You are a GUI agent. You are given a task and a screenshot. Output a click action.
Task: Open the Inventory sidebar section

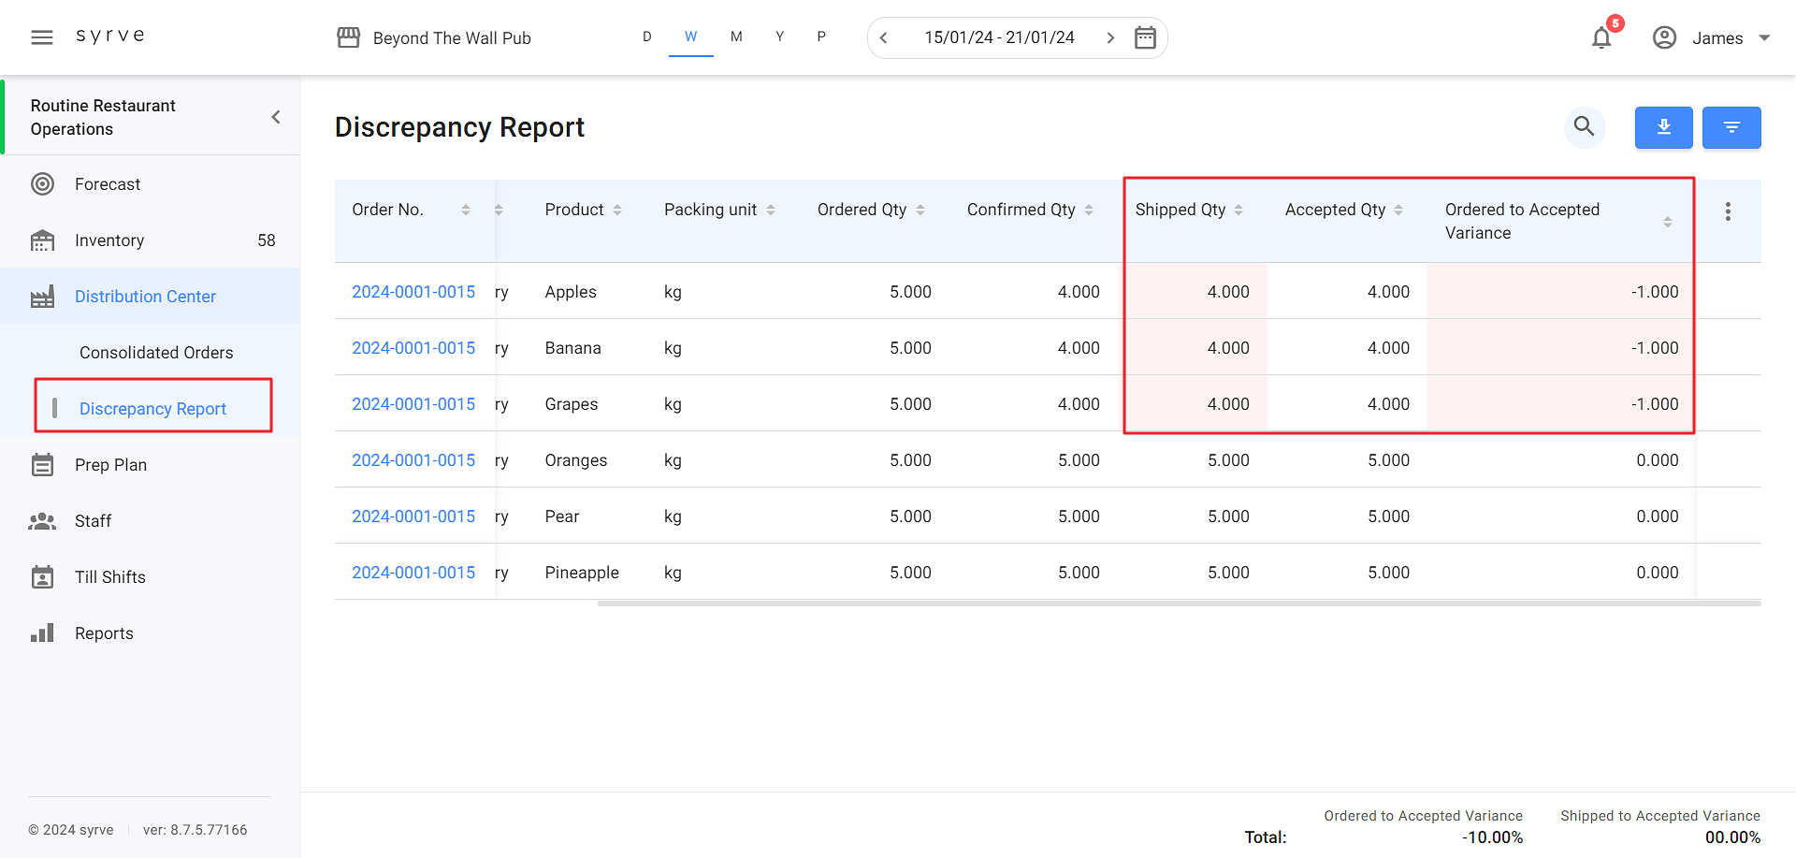click(109, 240)
